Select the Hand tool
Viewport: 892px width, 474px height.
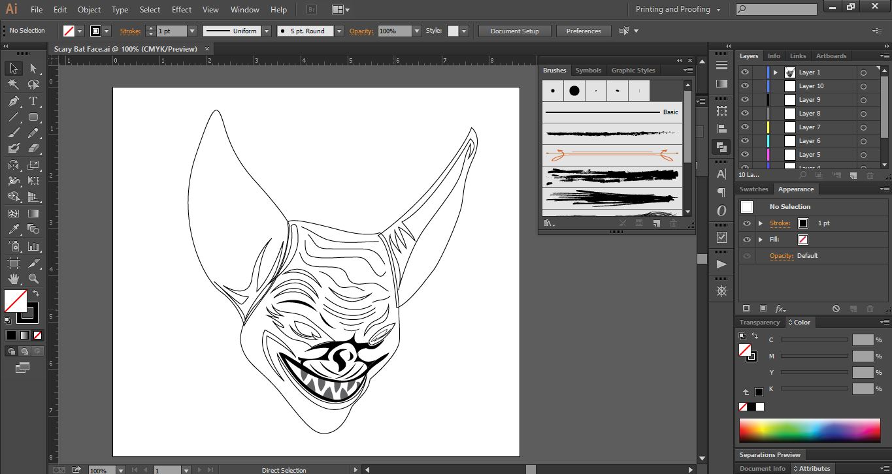click(13, 279)
